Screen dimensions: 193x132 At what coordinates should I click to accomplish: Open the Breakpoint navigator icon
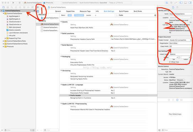click(x=28, y=7)
